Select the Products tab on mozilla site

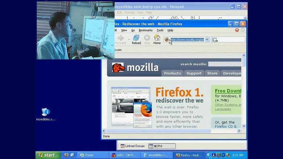pyautogui.click(x=172, y=73)
